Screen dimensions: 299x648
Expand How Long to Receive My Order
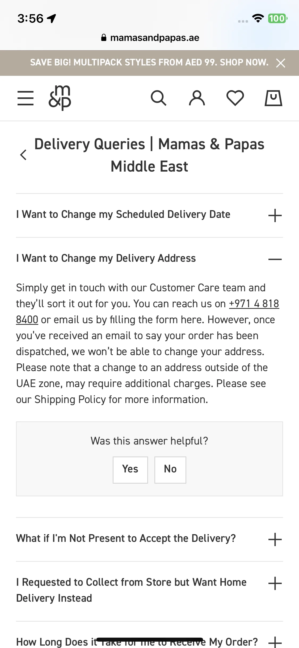click(x=149, y=641)
